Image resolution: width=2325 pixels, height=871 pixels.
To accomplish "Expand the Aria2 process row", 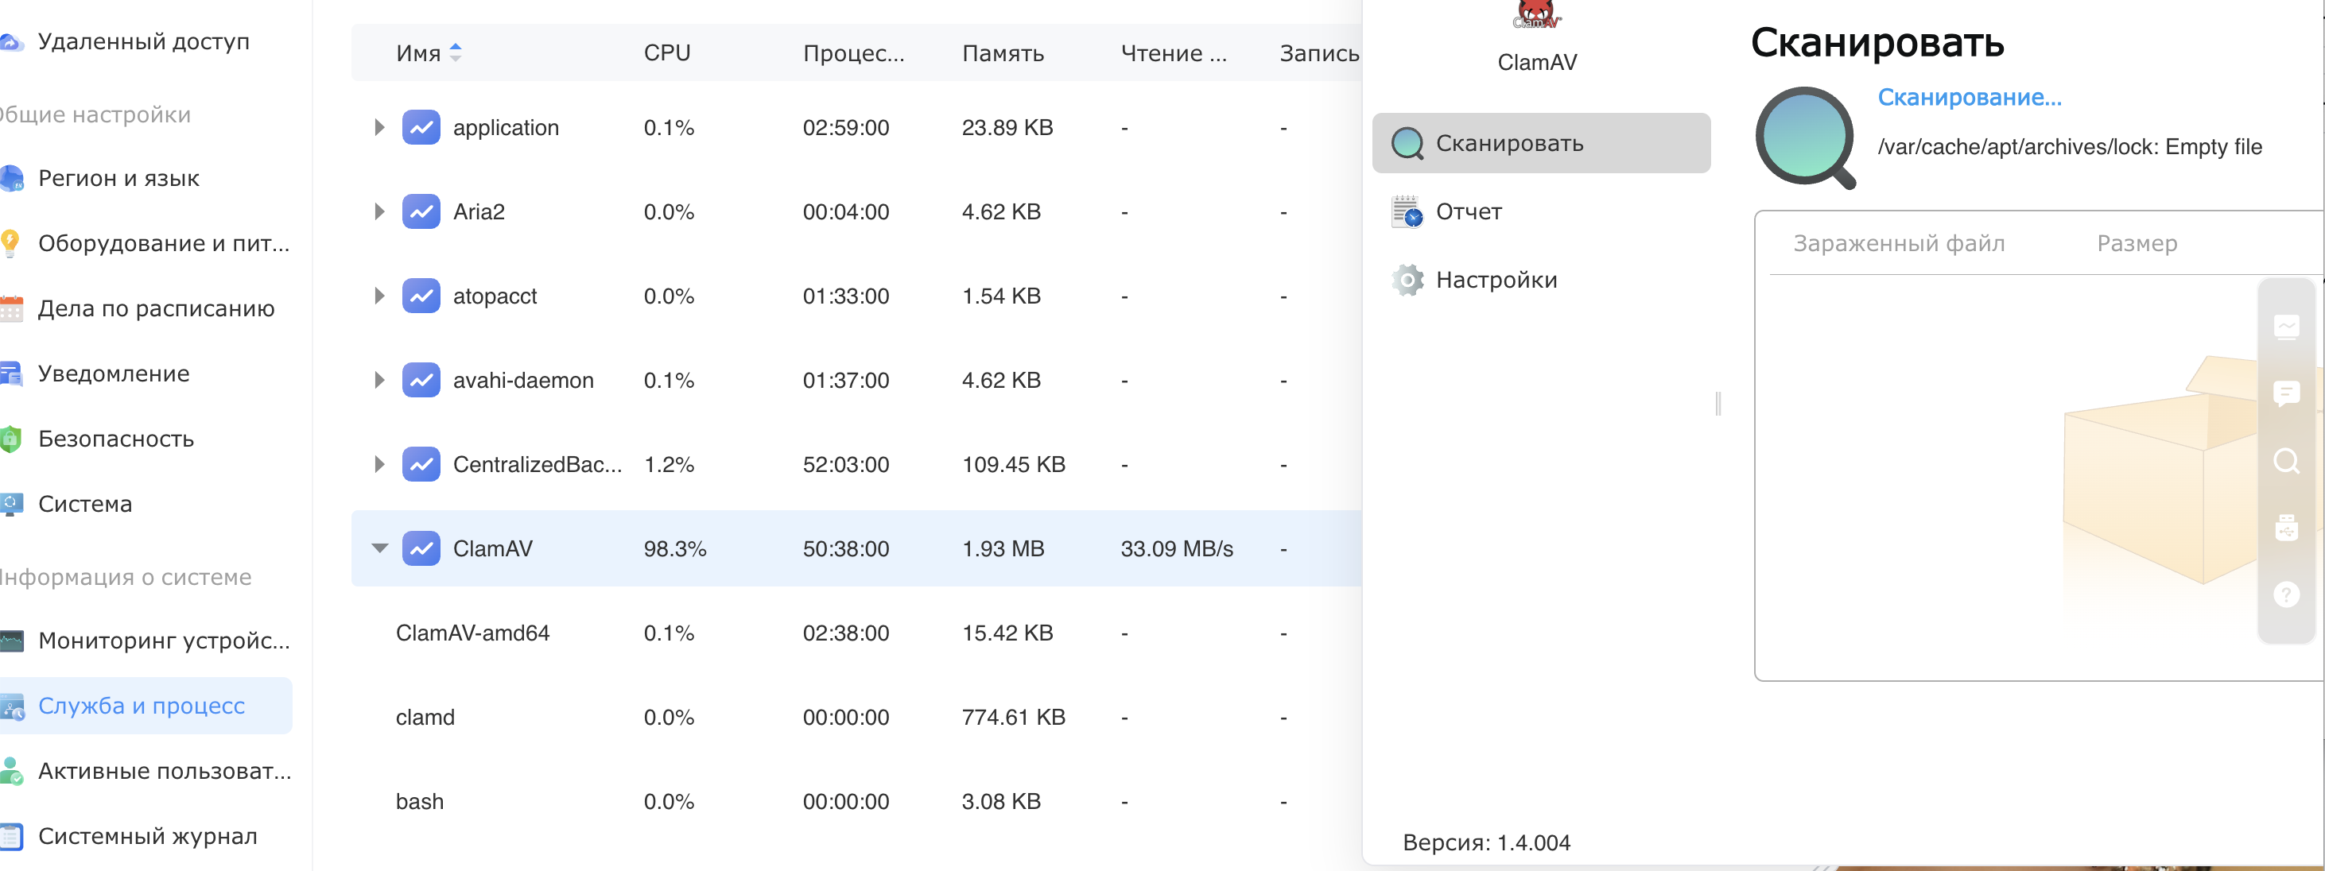I will (380, 212).
